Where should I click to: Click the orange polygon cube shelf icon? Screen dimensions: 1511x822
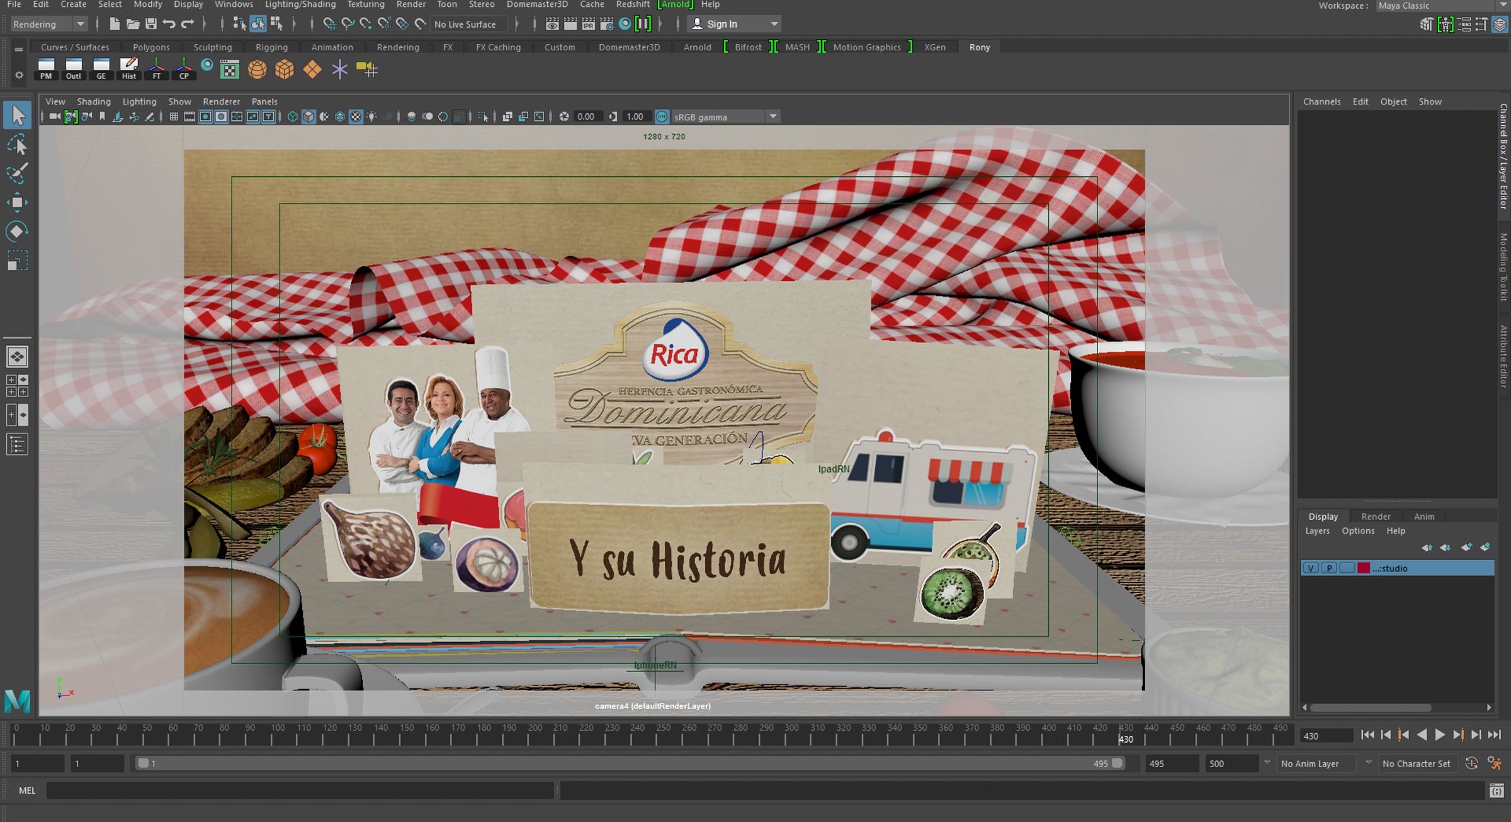tap(284, 69)
